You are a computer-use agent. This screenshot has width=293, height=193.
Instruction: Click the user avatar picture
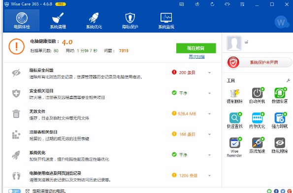point(234,43)
